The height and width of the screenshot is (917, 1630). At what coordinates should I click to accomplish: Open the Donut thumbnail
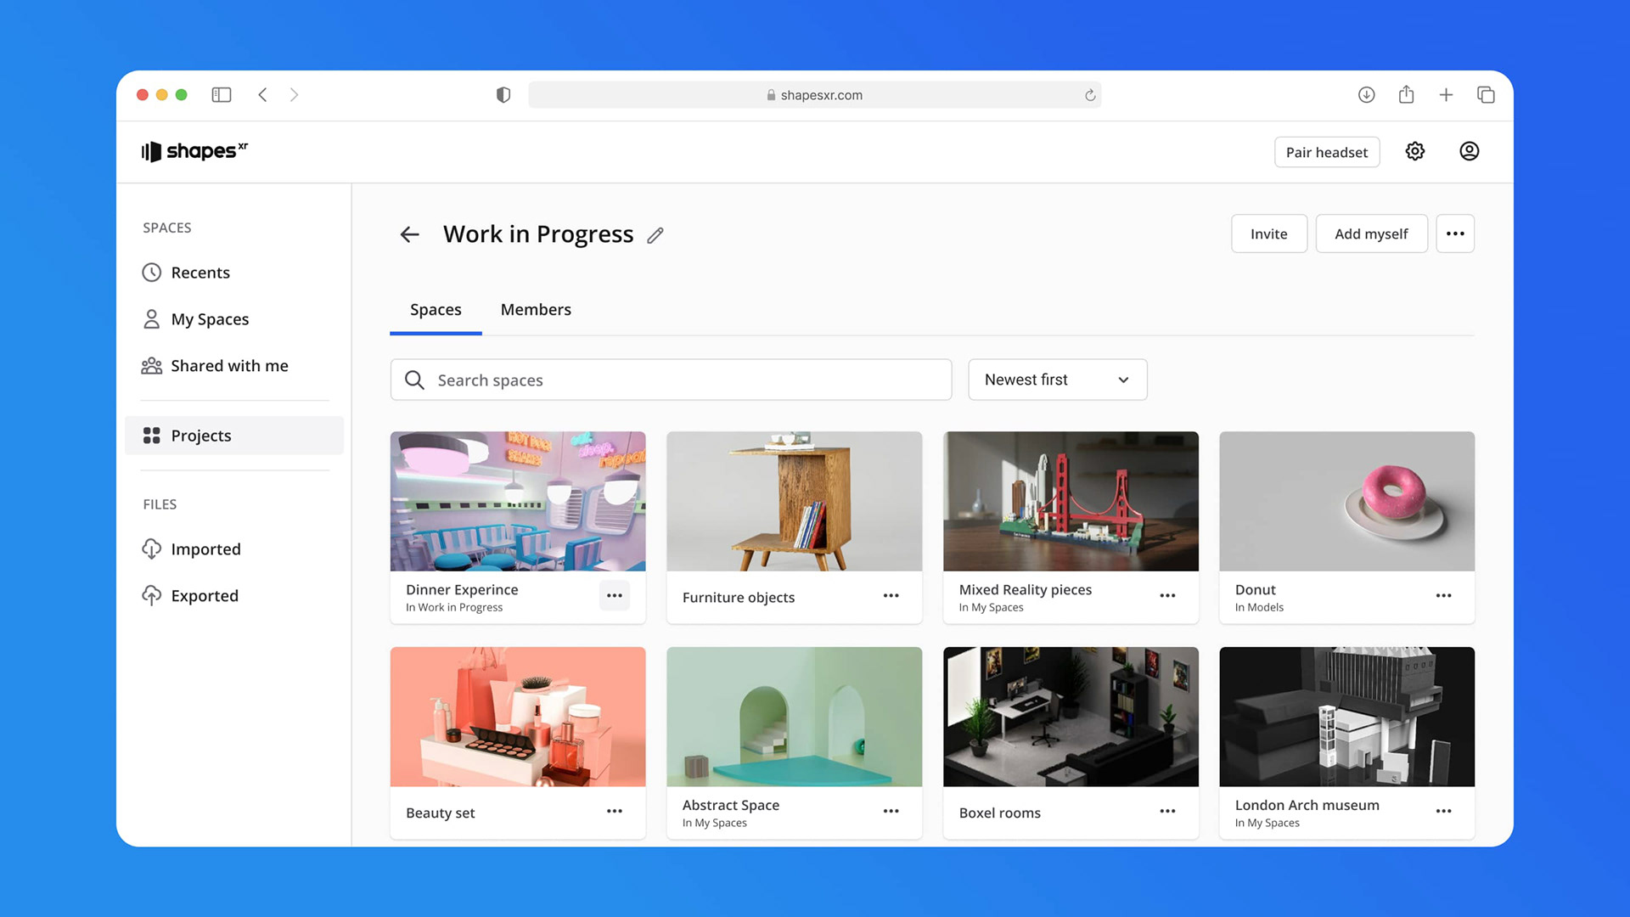(x=1346, y=501)
